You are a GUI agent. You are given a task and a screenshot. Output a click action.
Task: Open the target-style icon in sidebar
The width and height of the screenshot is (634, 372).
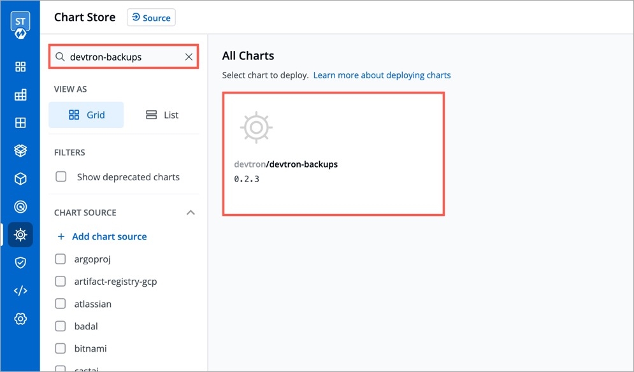[x=20, y=206]
